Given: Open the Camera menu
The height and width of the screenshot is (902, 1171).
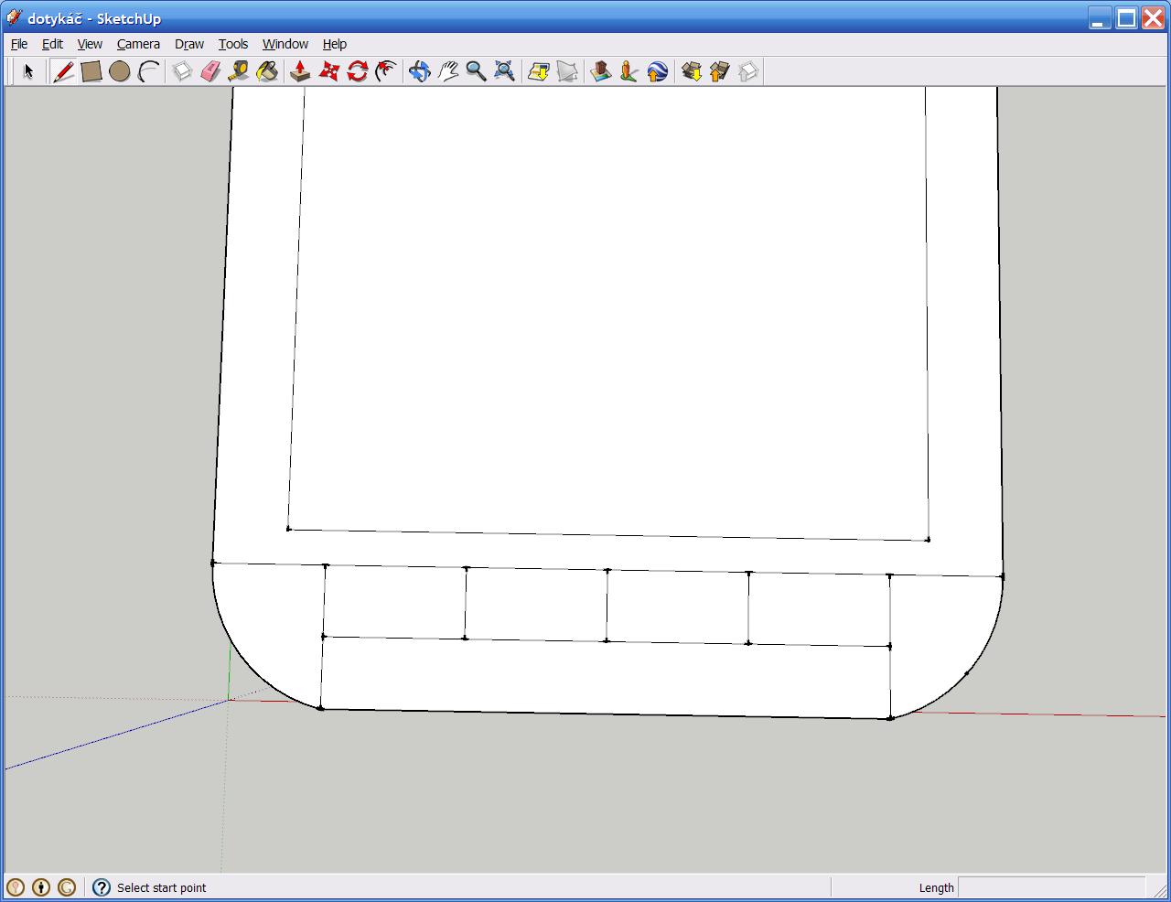Looking at the screenshot, I should 138,44.
